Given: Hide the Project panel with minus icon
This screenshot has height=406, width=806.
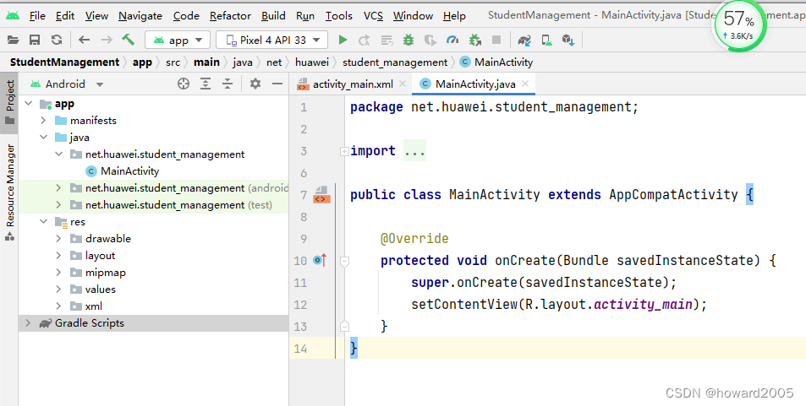Looking at the screenshot, I should tap(277, 84).
